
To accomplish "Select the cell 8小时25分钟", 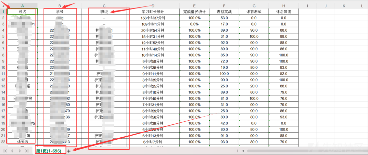I will pos(153,86).
